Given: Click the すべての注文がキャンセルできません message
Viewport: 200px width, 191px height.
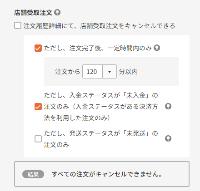Looking at the screenshot, I should coord(107,174).
